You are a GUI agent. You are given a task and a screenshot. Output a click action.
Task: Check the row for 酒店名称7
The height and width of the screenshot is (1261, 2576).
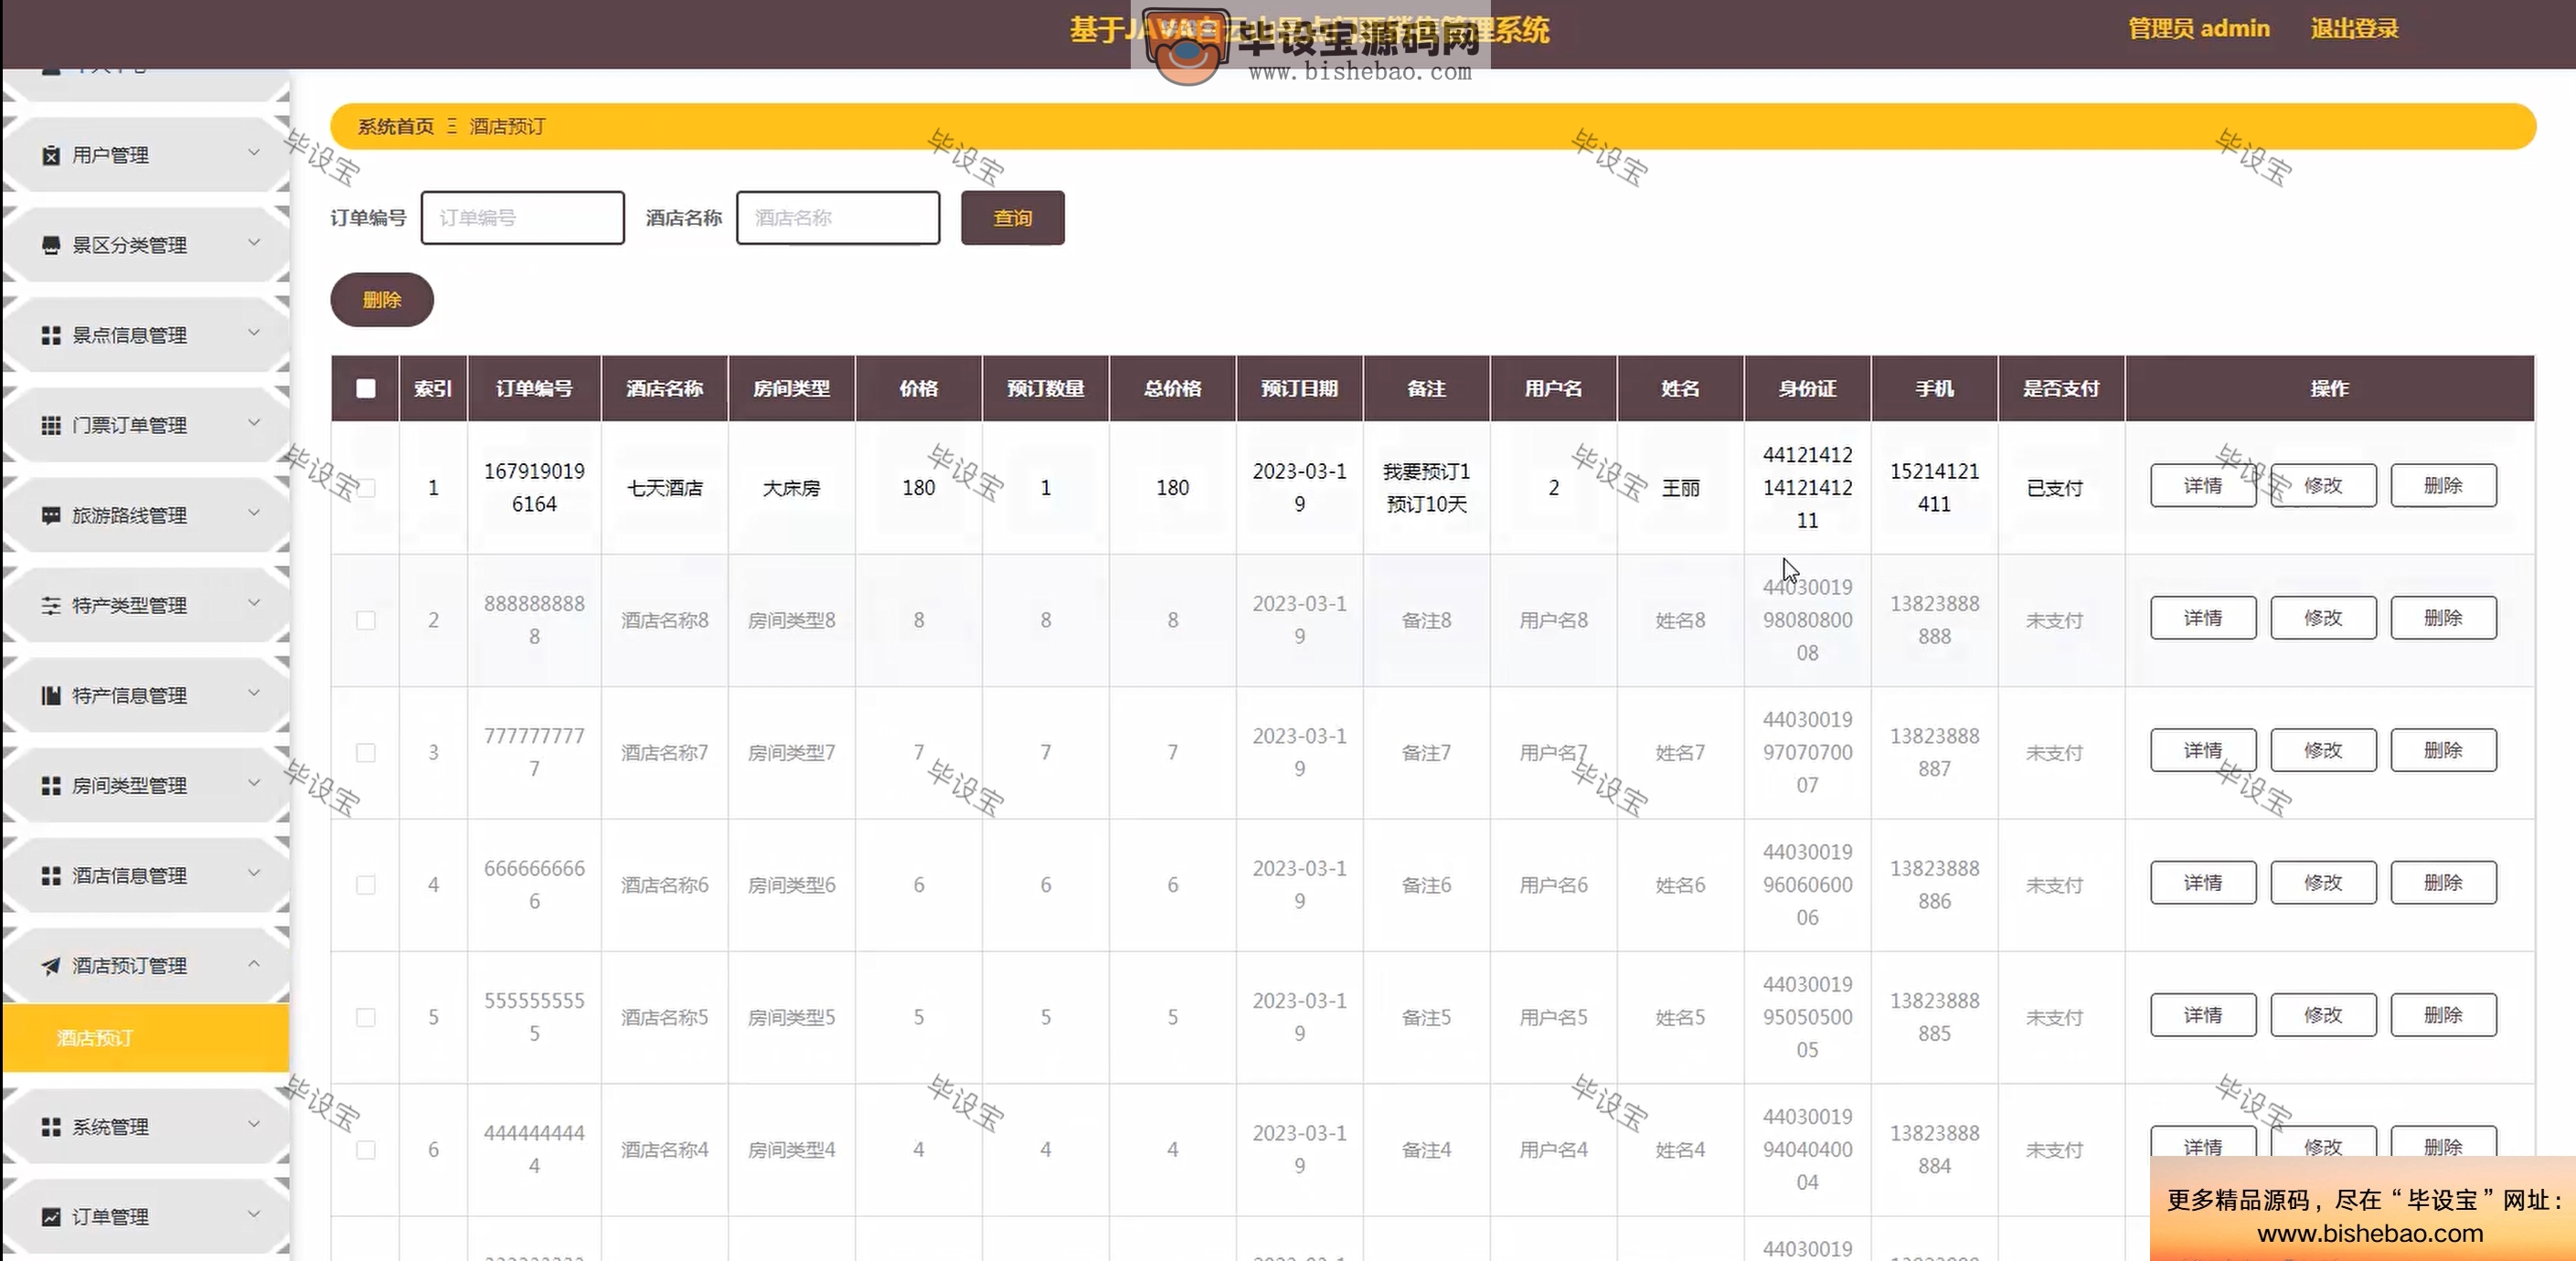coord(366,752)
